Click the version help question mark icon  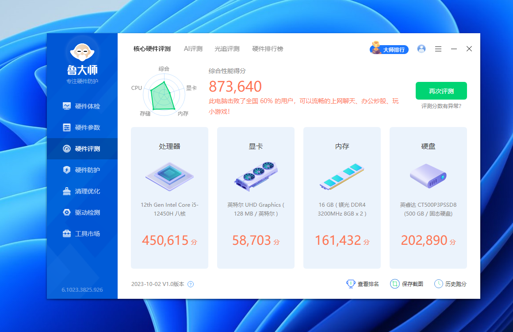coord(191,284)
